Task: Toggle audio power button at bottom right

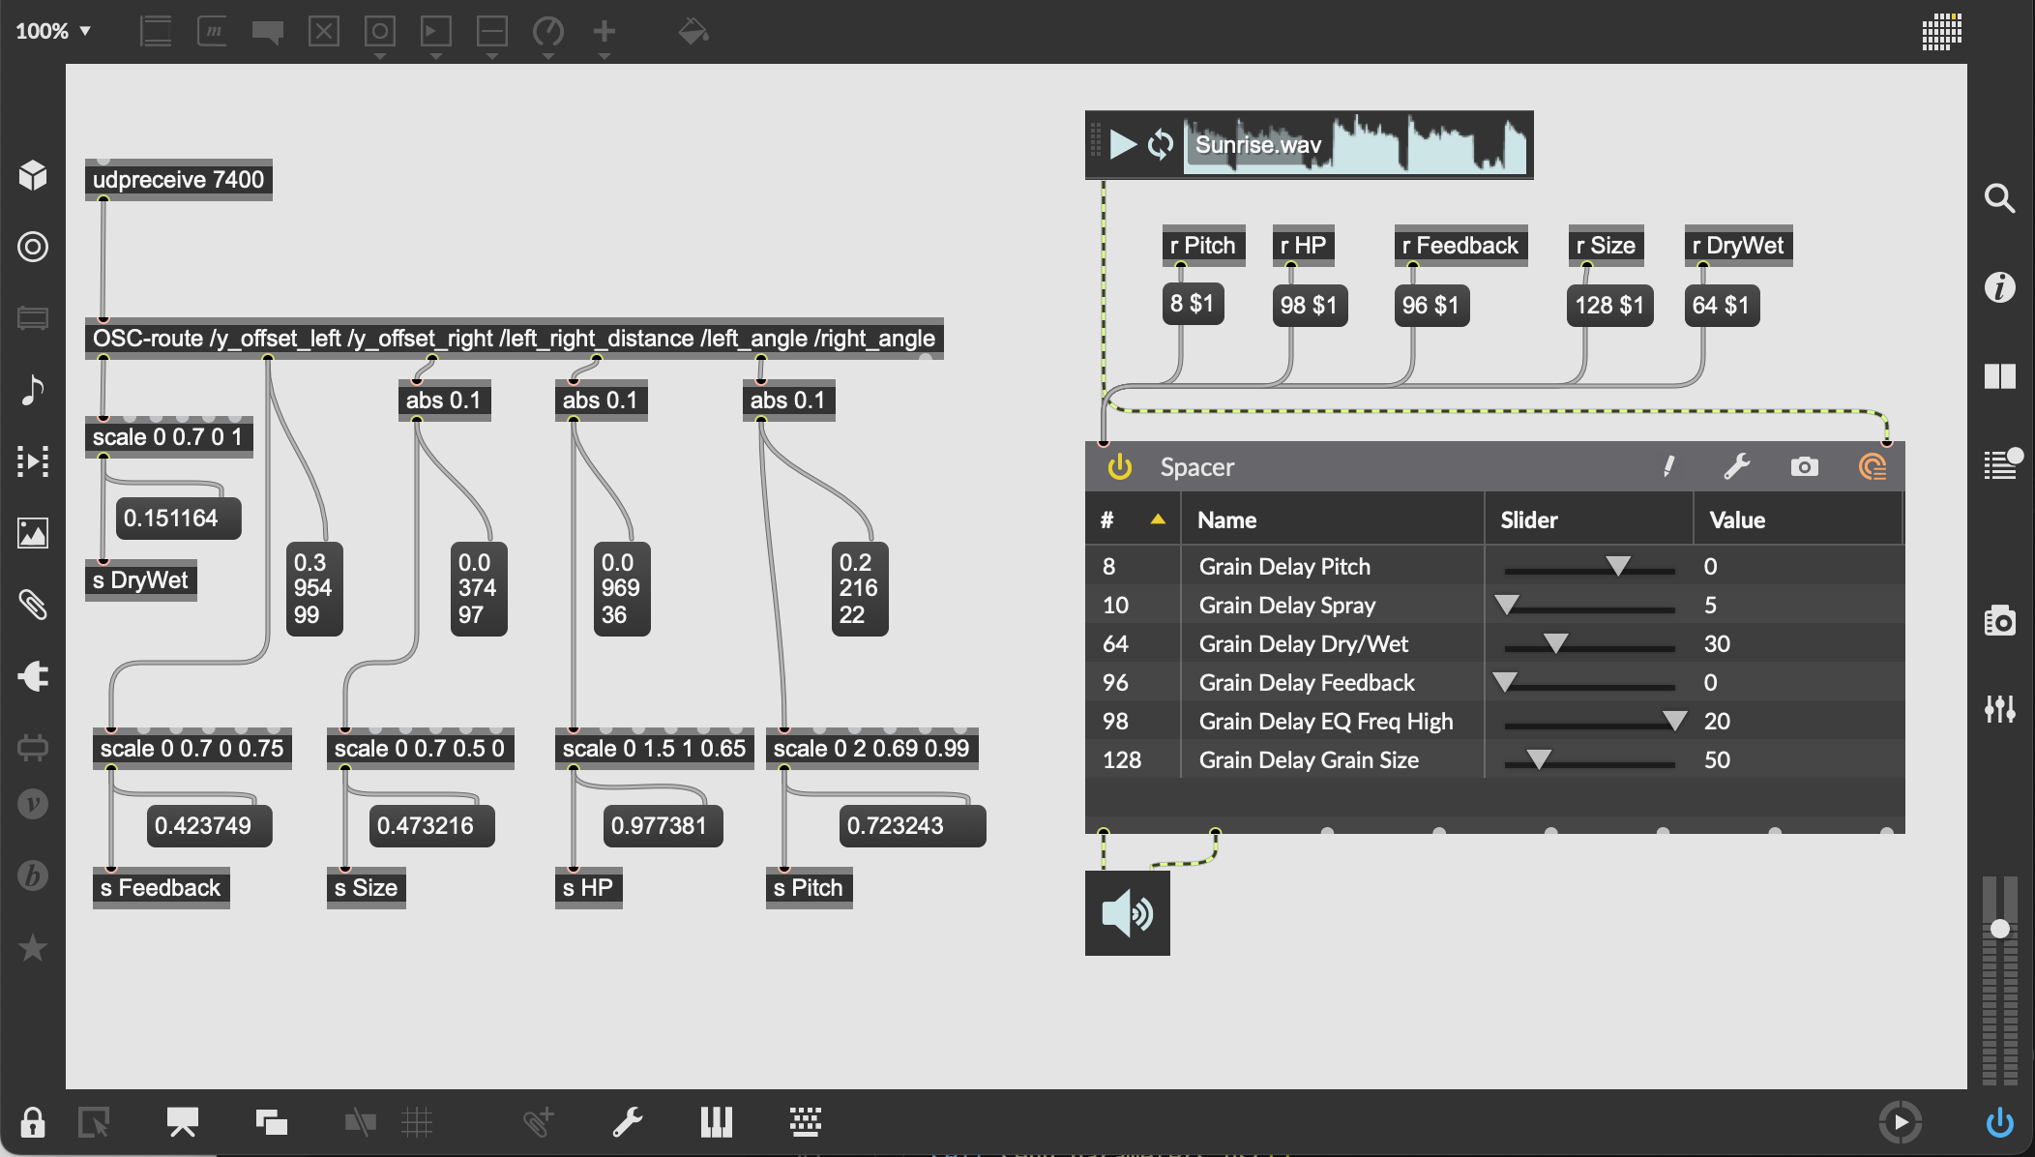Action: (x=1999, y=1122)
